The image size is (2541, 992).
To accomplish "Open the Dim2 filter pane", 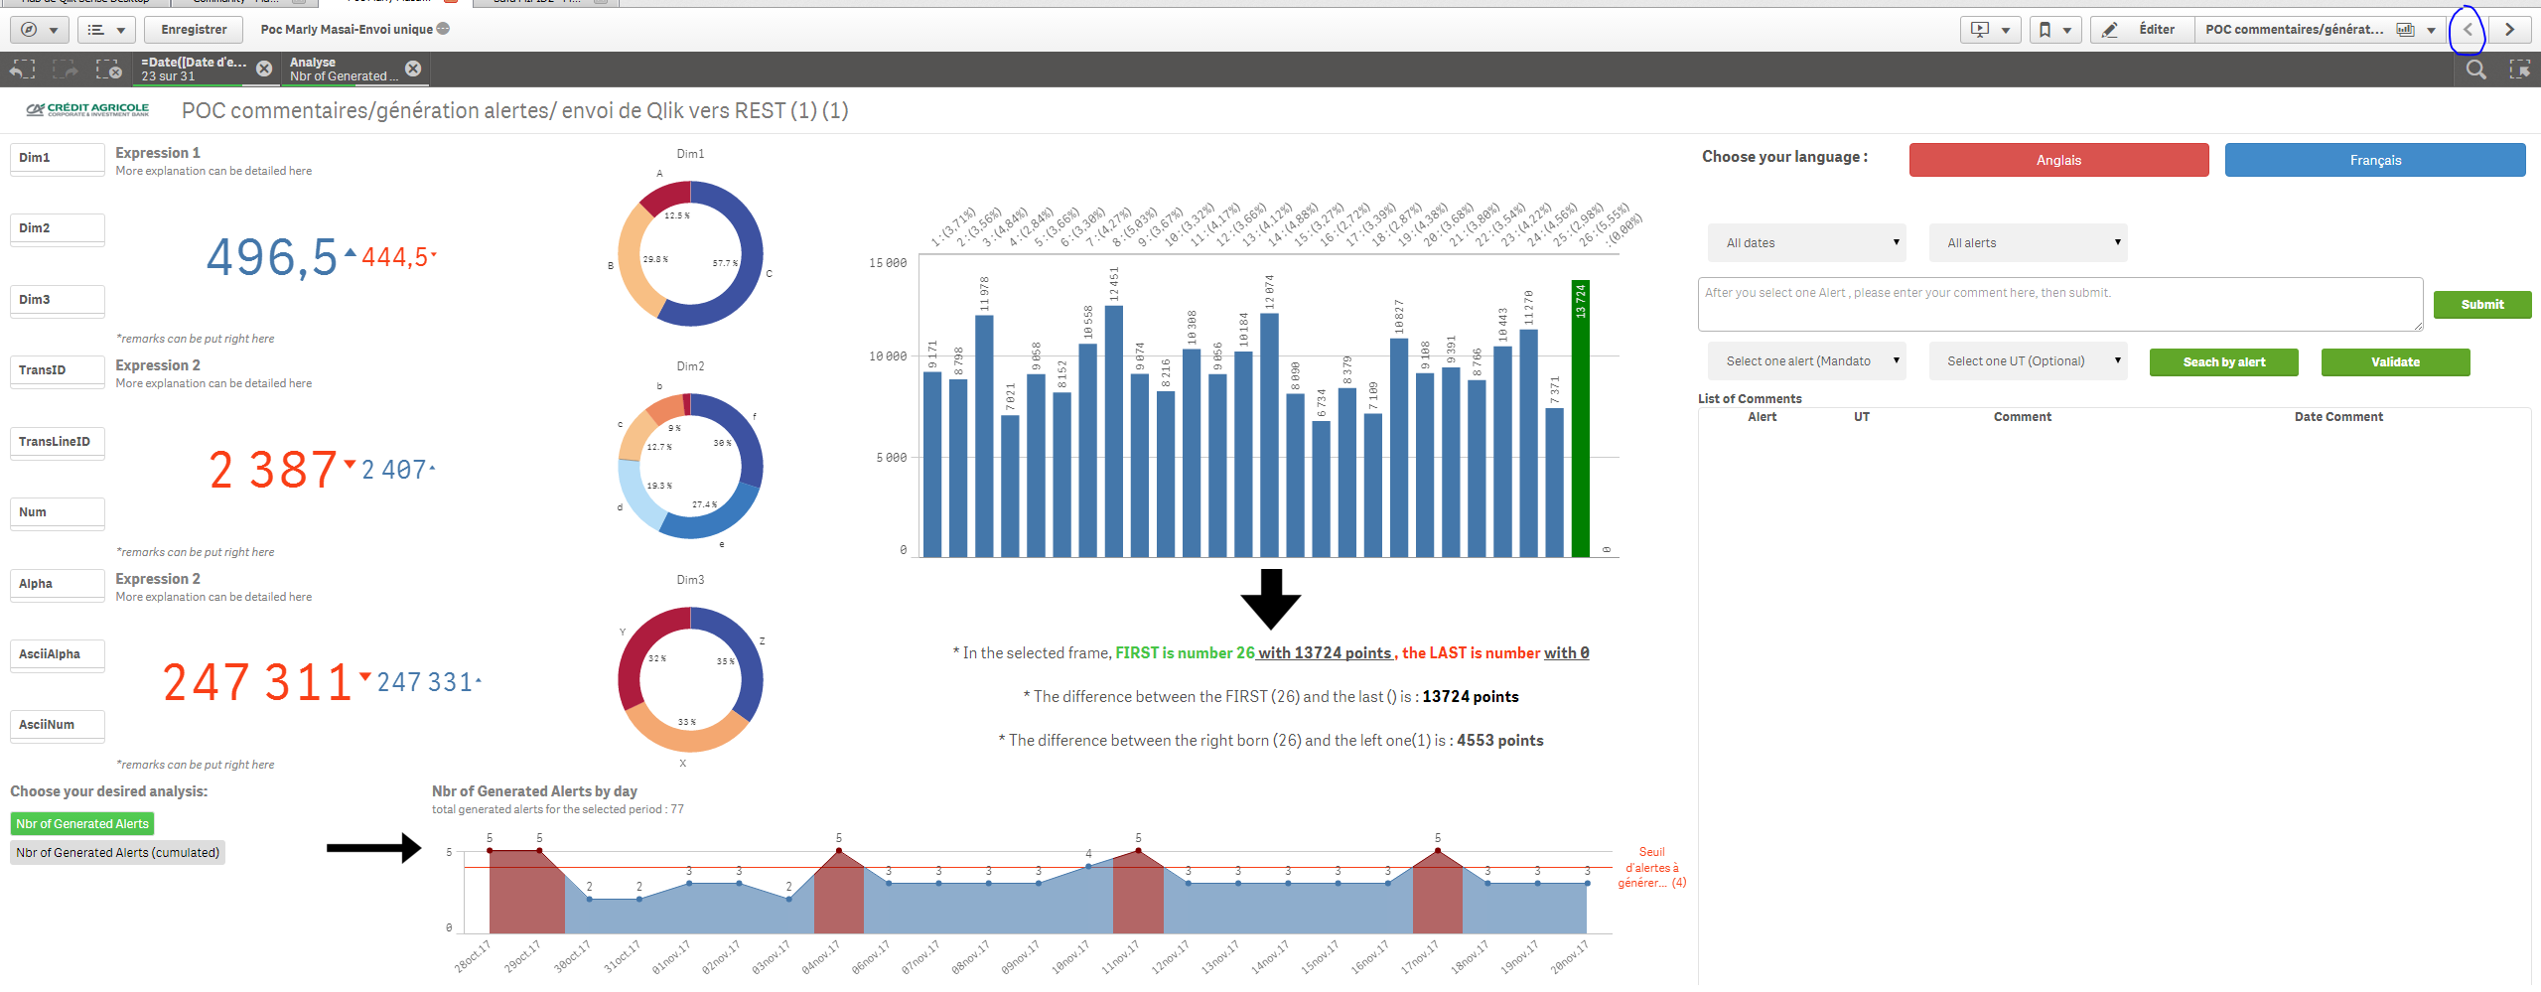I will point(58,229).
